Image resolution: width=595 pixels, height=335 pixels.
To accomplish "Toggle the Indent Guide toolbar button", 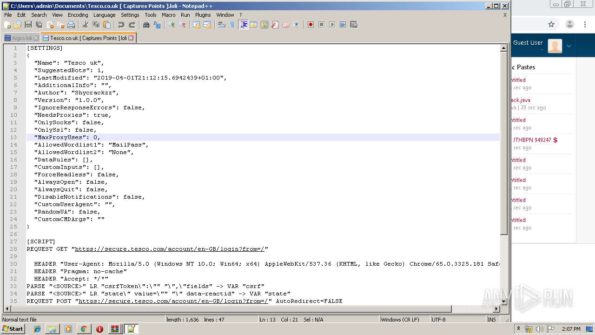I will point(243,25).
